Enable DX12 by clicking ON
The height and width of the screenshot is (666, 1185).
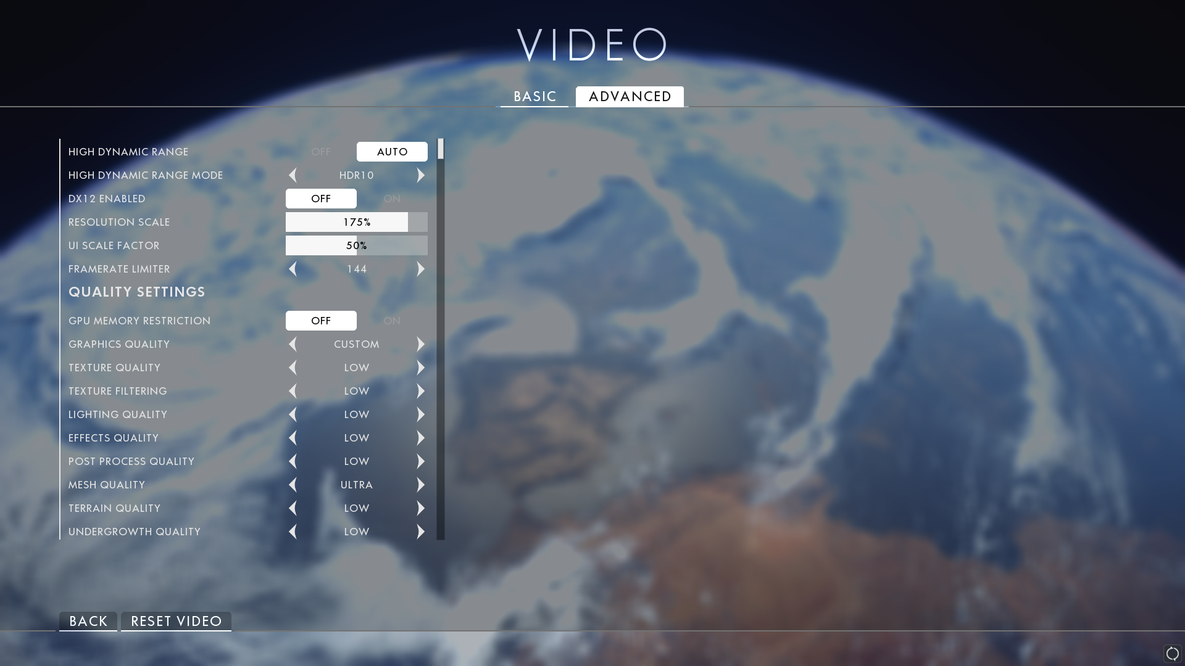pyautogui.click(x=392, y=199)
